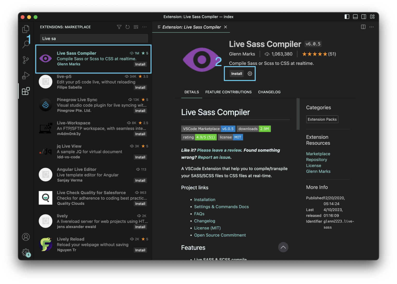Toggle the secondary side bar layout icon
The width and height of the screenshot is (397, 284).
point(364,17)
